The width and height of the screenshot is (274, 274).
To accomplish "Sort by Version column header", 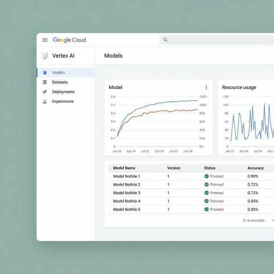I will pos(174,168).
